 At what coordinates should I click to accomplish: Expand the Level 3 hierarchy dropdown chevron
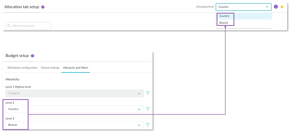click(139, 125)
